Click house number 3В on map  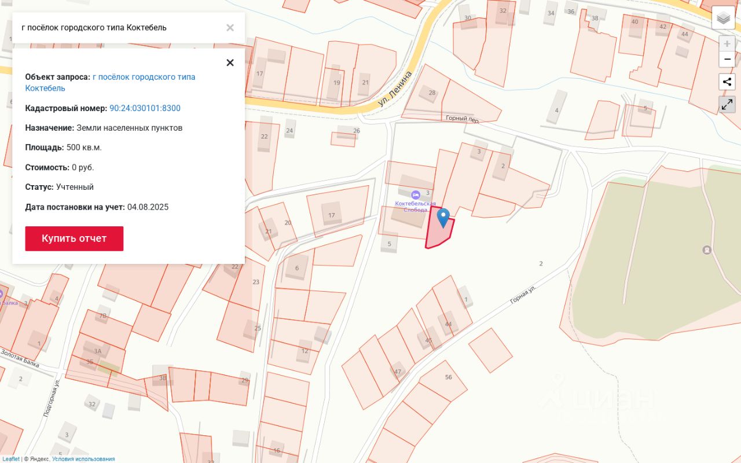[x=163, y=379]
